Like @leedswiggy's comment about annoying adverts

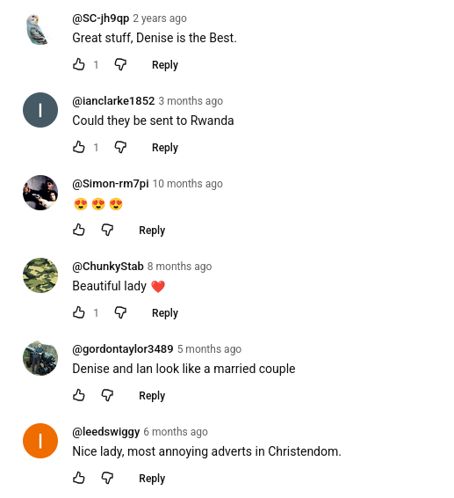pos(79,478)
